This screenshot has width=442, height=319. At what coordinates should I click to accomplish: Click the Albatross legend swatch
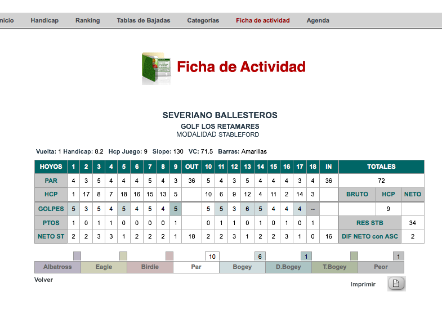coord(57,267)
